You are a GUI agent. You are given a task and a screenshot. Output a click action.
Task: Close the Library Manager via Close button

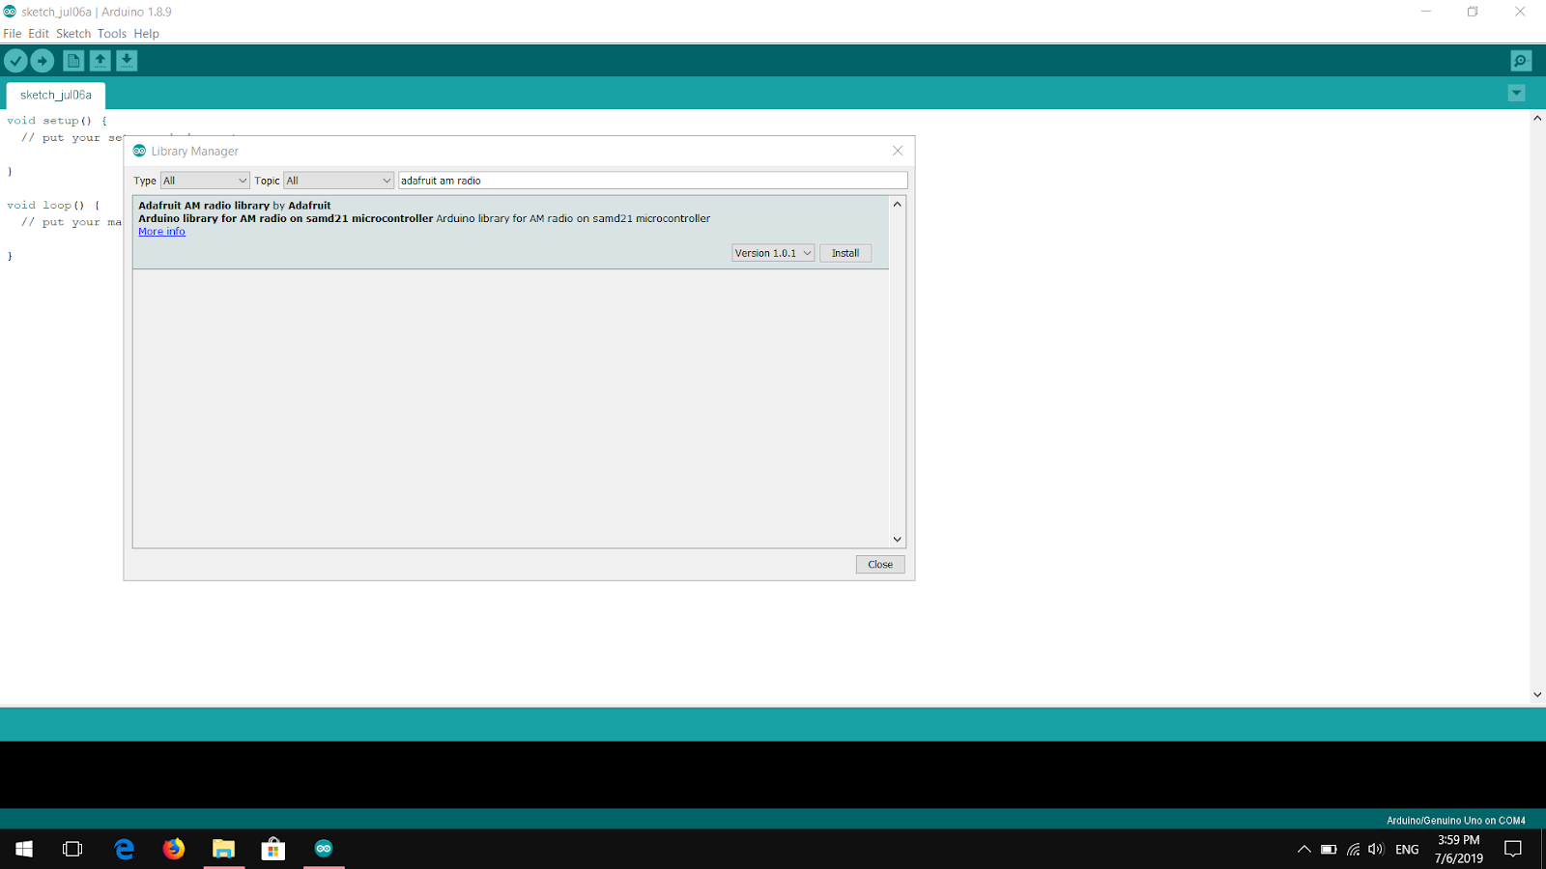(880, 565)
